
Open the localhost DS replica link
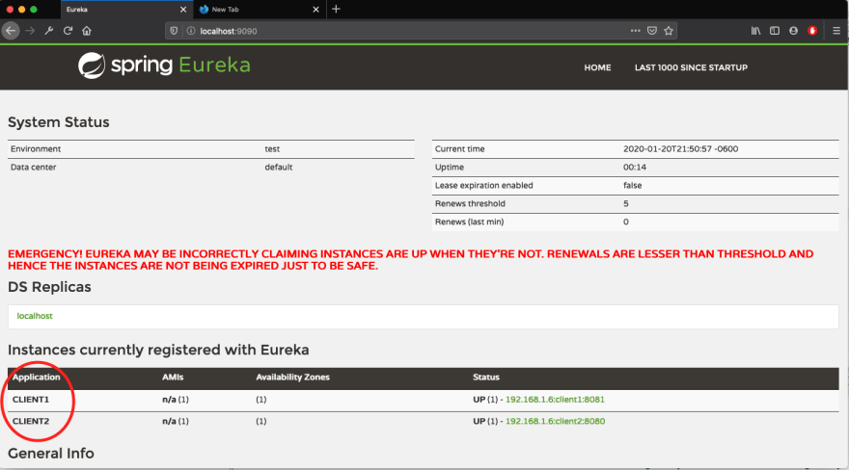pos(35,316)
